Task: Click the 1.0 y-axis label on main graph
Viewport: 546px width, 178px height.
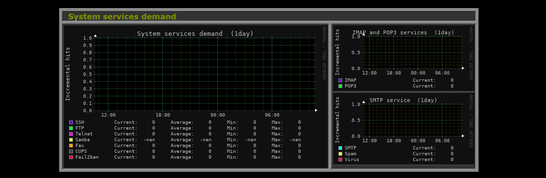Action: pos(88,38)
